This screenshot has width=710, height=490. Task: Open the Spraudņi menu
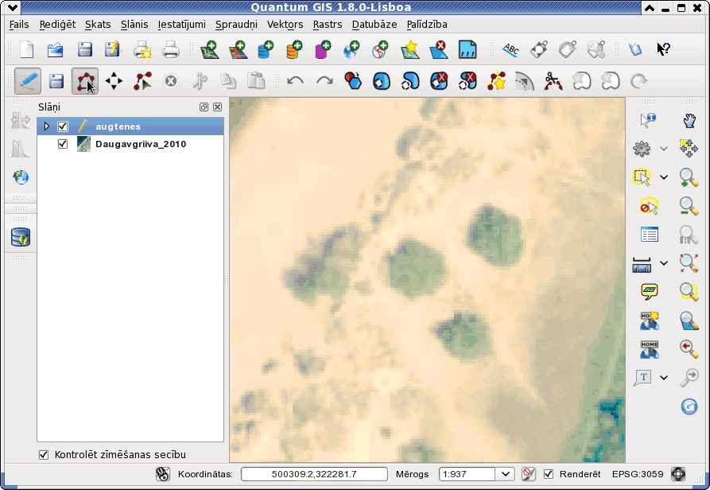236,25
